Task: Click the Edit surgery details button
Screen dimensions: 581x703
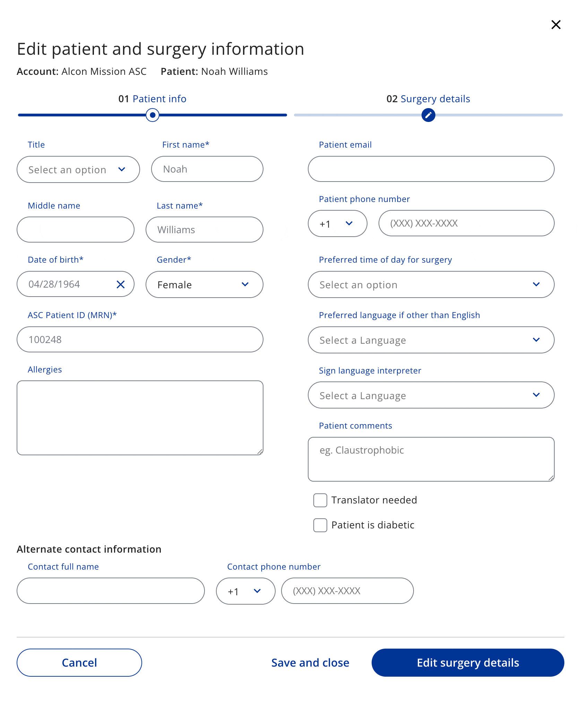Action: click(468, 663)
